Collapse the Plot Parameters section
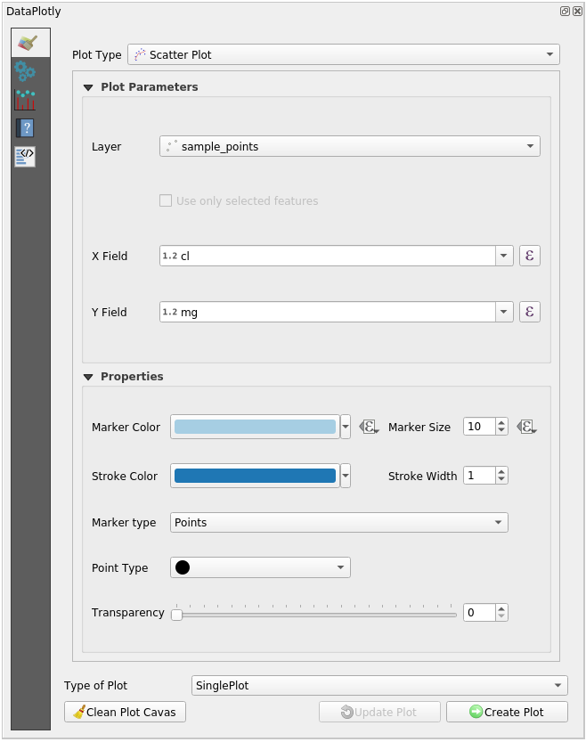Viewport: 586px width, 742px height. 87,87
